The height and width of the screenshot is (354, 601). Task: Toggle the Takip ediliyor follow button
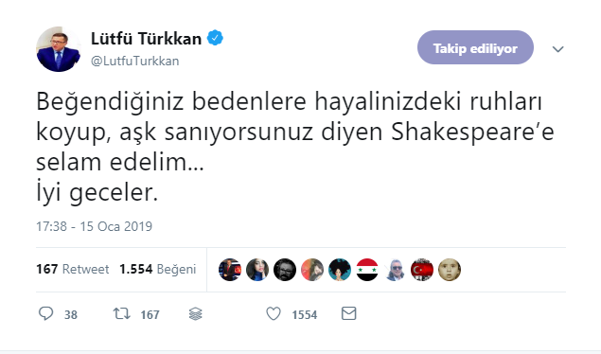point(475,47)
